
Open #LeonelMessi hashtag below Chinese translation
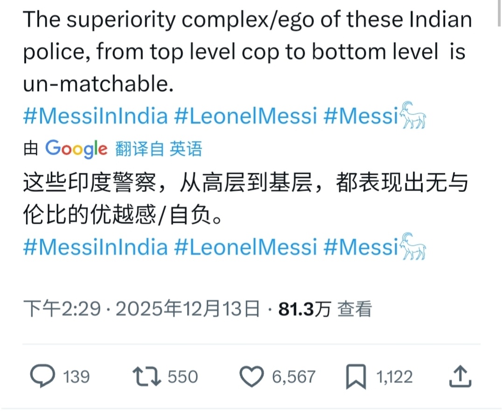pos(245,247)
